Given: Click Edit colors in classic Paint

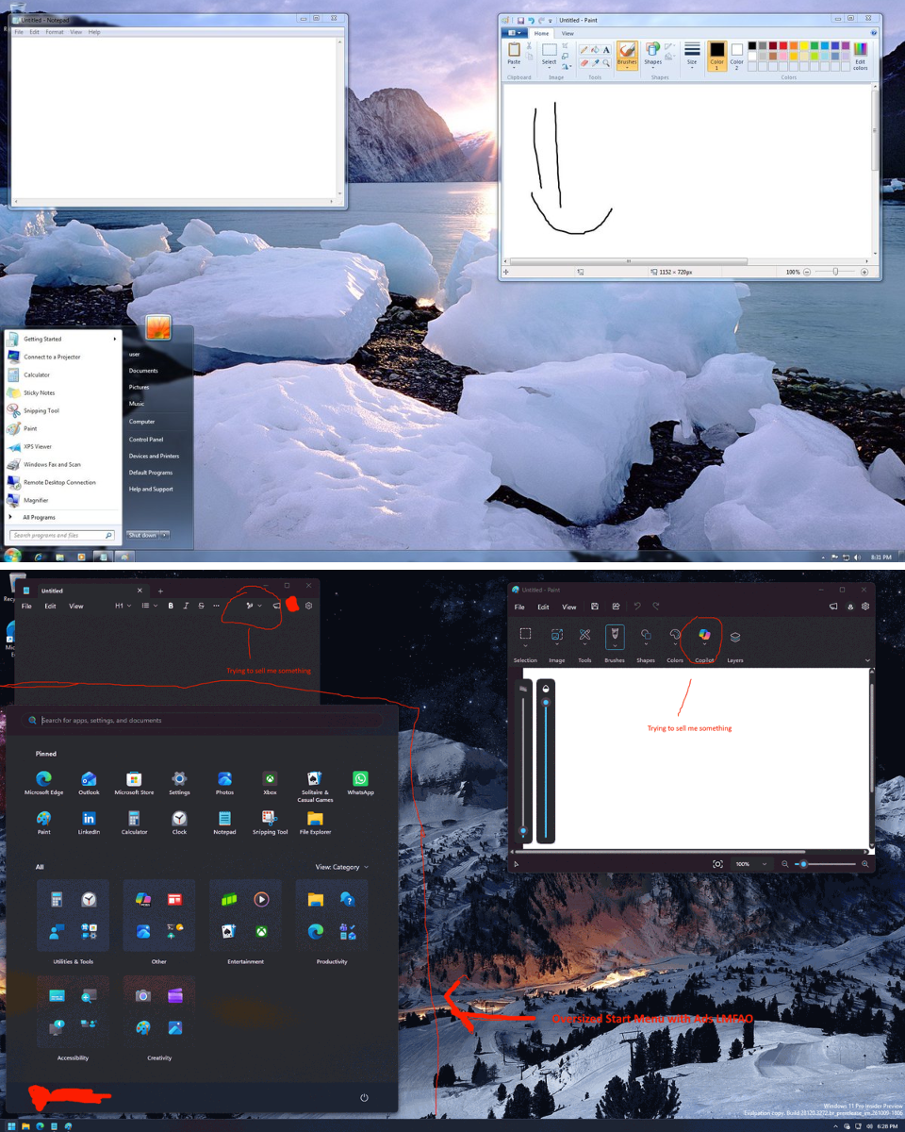Looking at the screenshot, I should [x=861, y=56].
